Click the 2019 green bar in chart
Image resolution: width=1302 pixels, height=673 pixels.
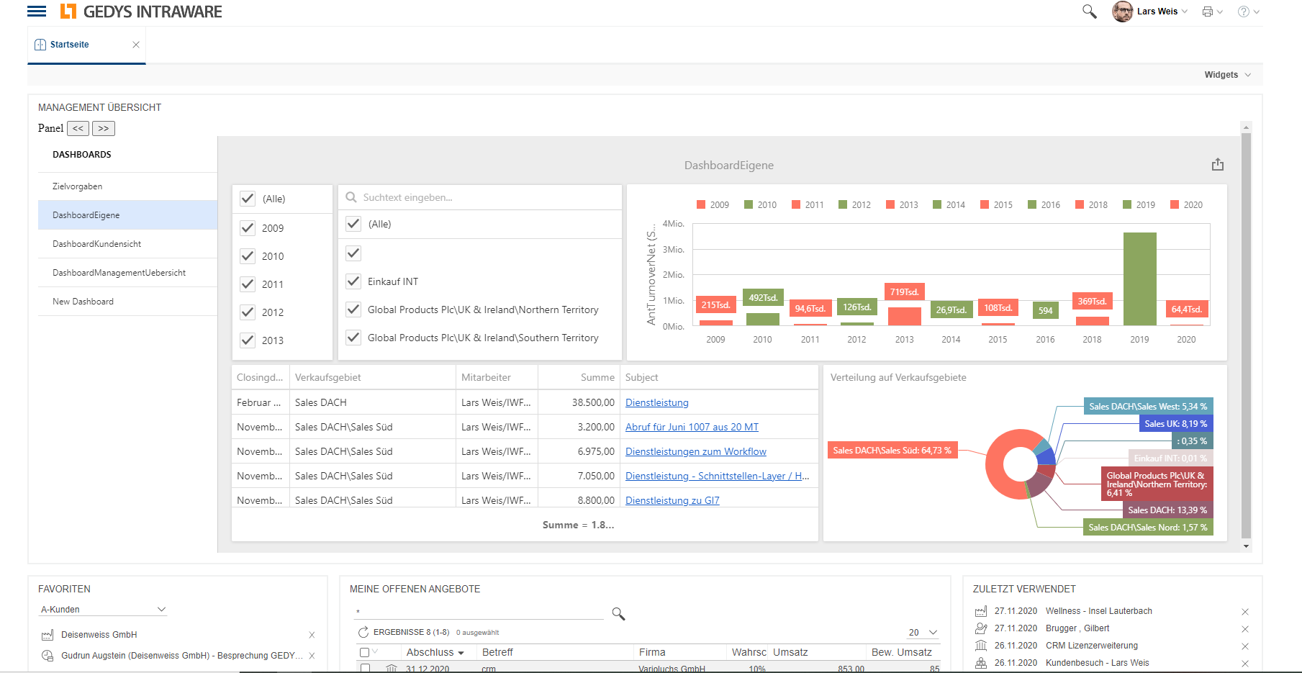(1140, 279)
